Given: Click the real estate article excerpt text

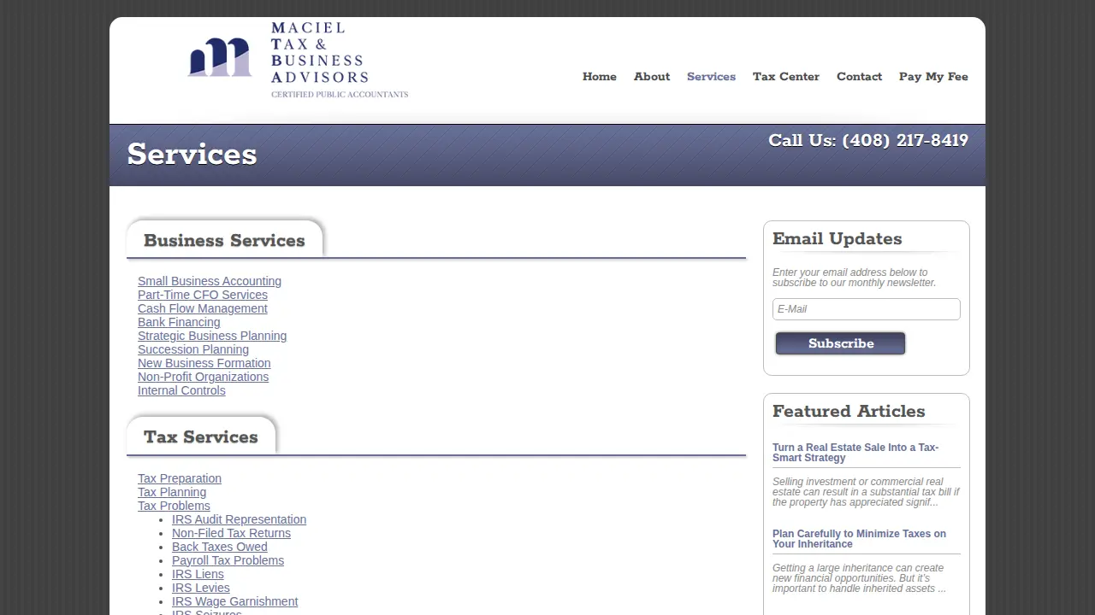Looking at the screenshot, I should [x=866, y=492].
